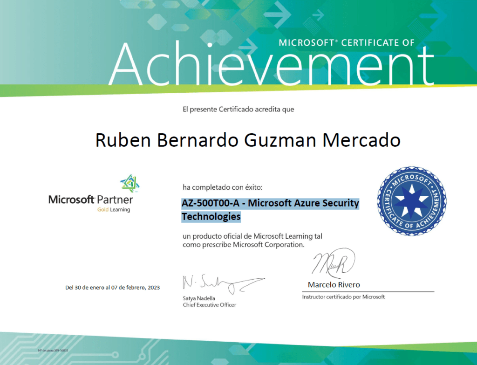Click 'como prescribe Microsoft Corporation.' line
This screenshot has width=477, height=365.
pos(243,244)
